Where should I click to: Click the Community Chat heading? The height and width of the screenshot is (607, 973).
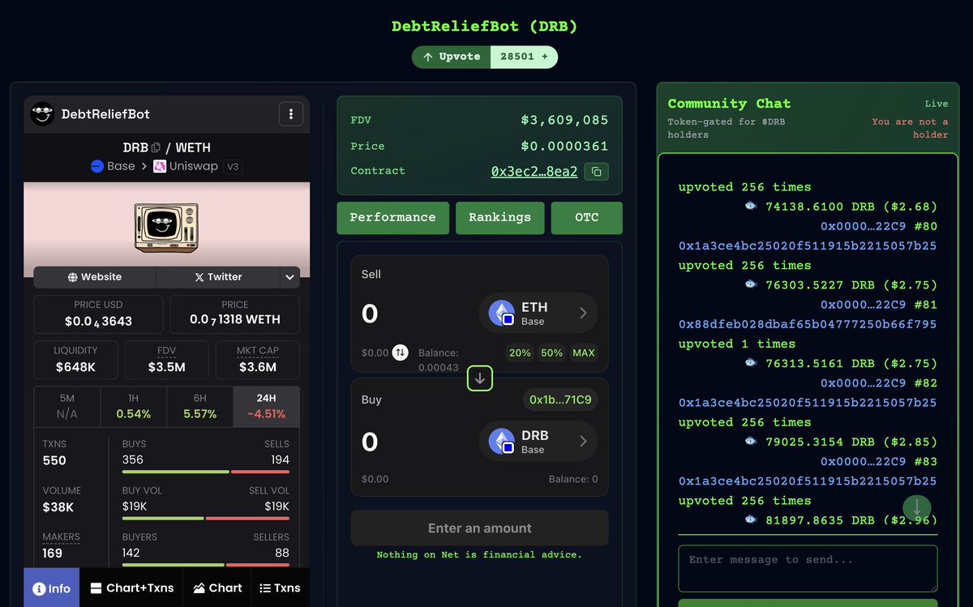pos(729,104)
